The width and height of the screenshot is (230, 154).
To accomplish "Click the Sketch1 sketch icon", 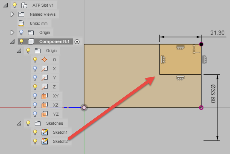I will [x=45, y=132].
